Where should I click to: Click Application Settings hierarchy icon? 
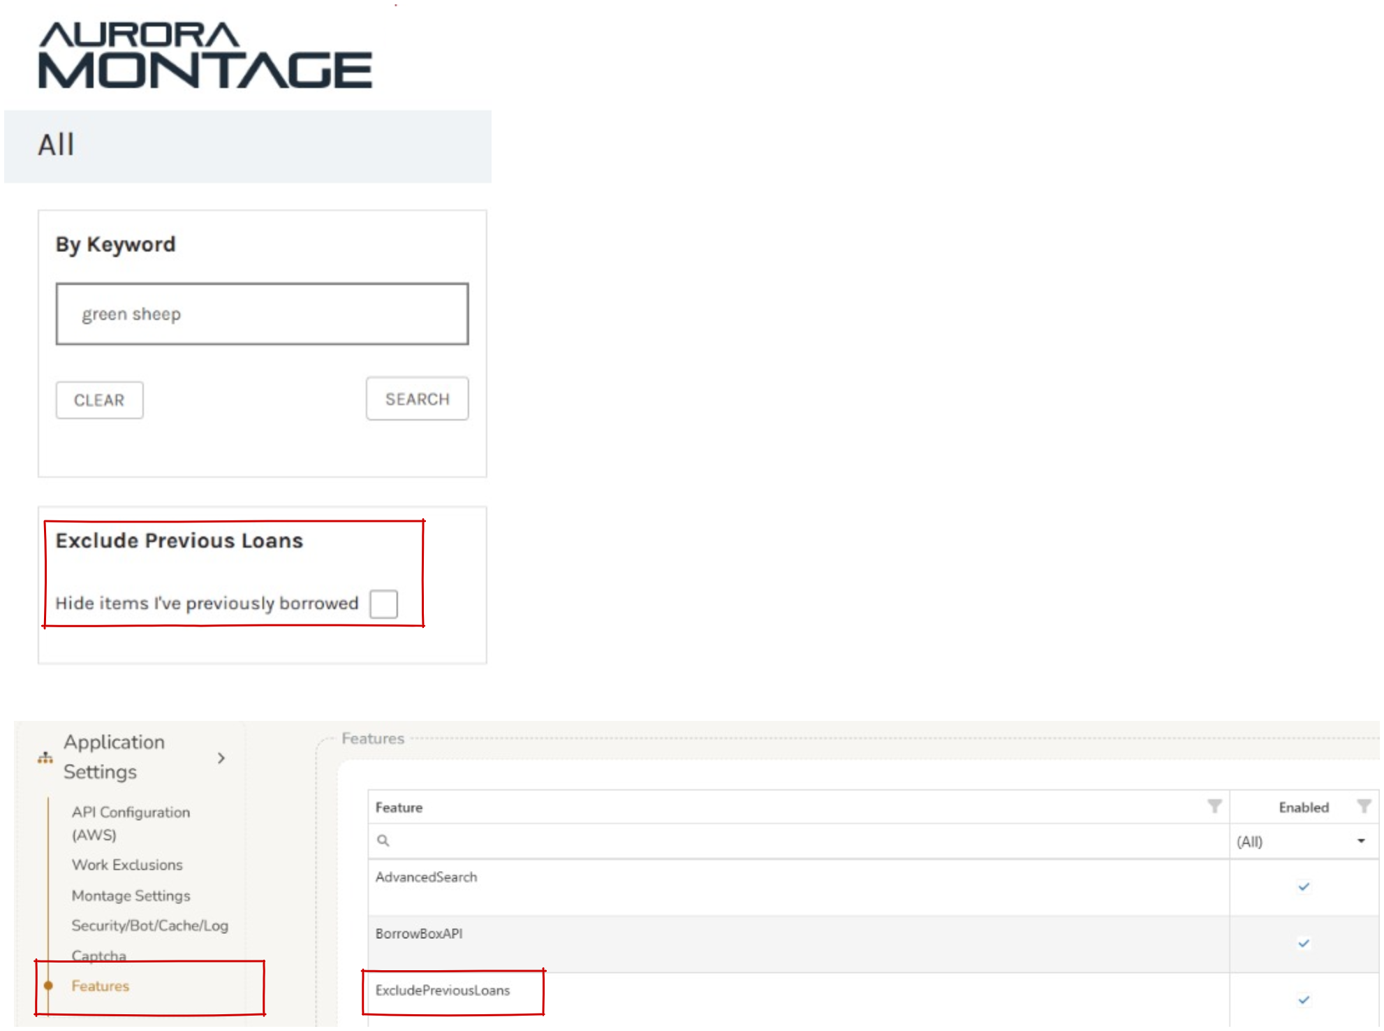tap(45, 758)
